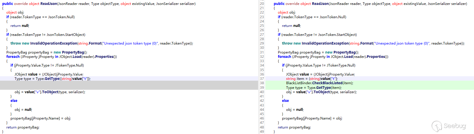The width and height of the screenshot is (474, 134).
Task: Click the 'else' keyword in right pane
Action: [286, 101]
